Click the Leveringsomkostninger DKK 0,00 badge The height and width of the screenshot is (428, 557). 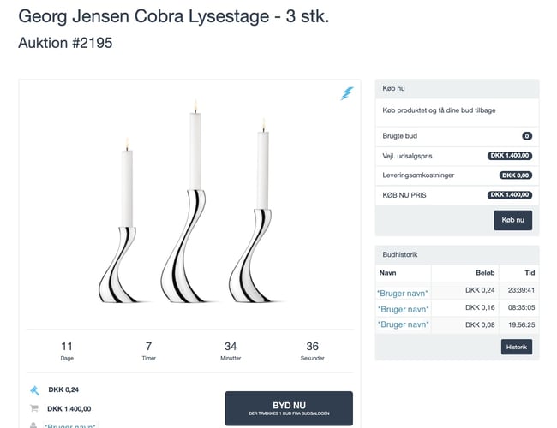pyautogui.click(x=515, y=175)
